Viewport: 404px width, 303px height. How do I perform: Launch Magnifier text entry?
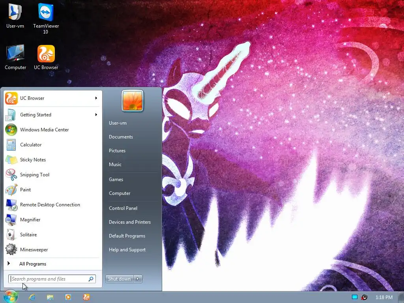point(30,220)
